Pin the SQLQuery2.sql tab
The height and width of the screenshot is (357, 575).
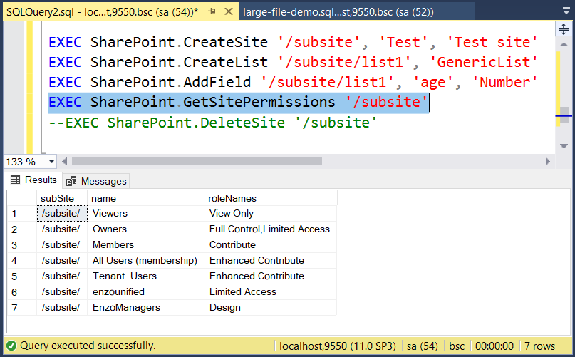pos(212,11)
